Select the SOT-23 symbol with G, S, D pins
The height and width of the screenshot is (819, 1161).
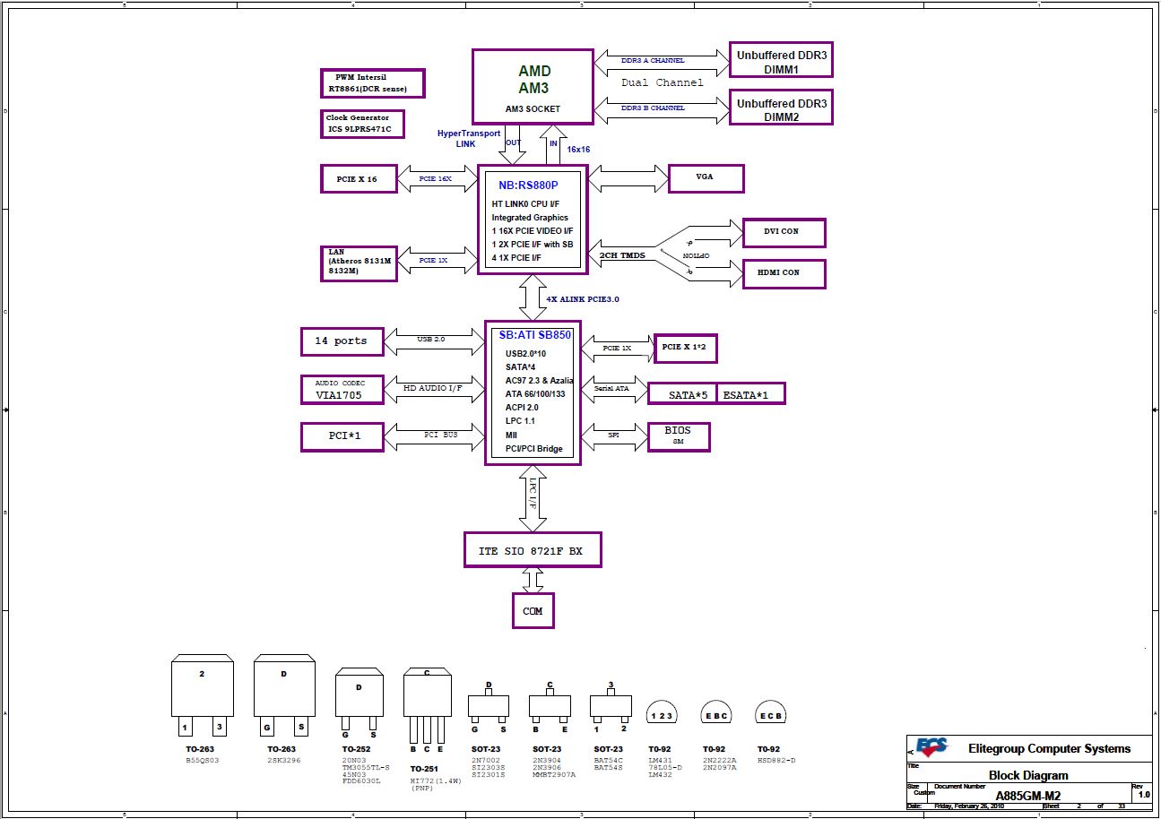[489, 708]
